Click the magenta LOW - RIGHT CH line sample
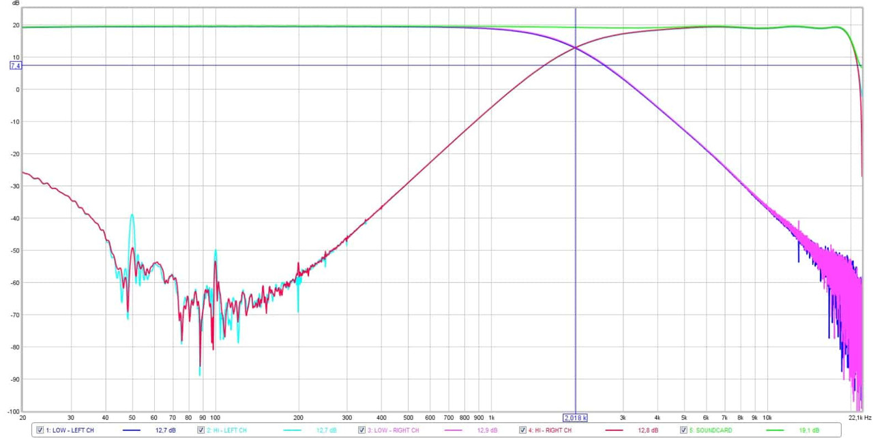Image resolution: width=873 pixels, height=438 pixels. [453, 431]
